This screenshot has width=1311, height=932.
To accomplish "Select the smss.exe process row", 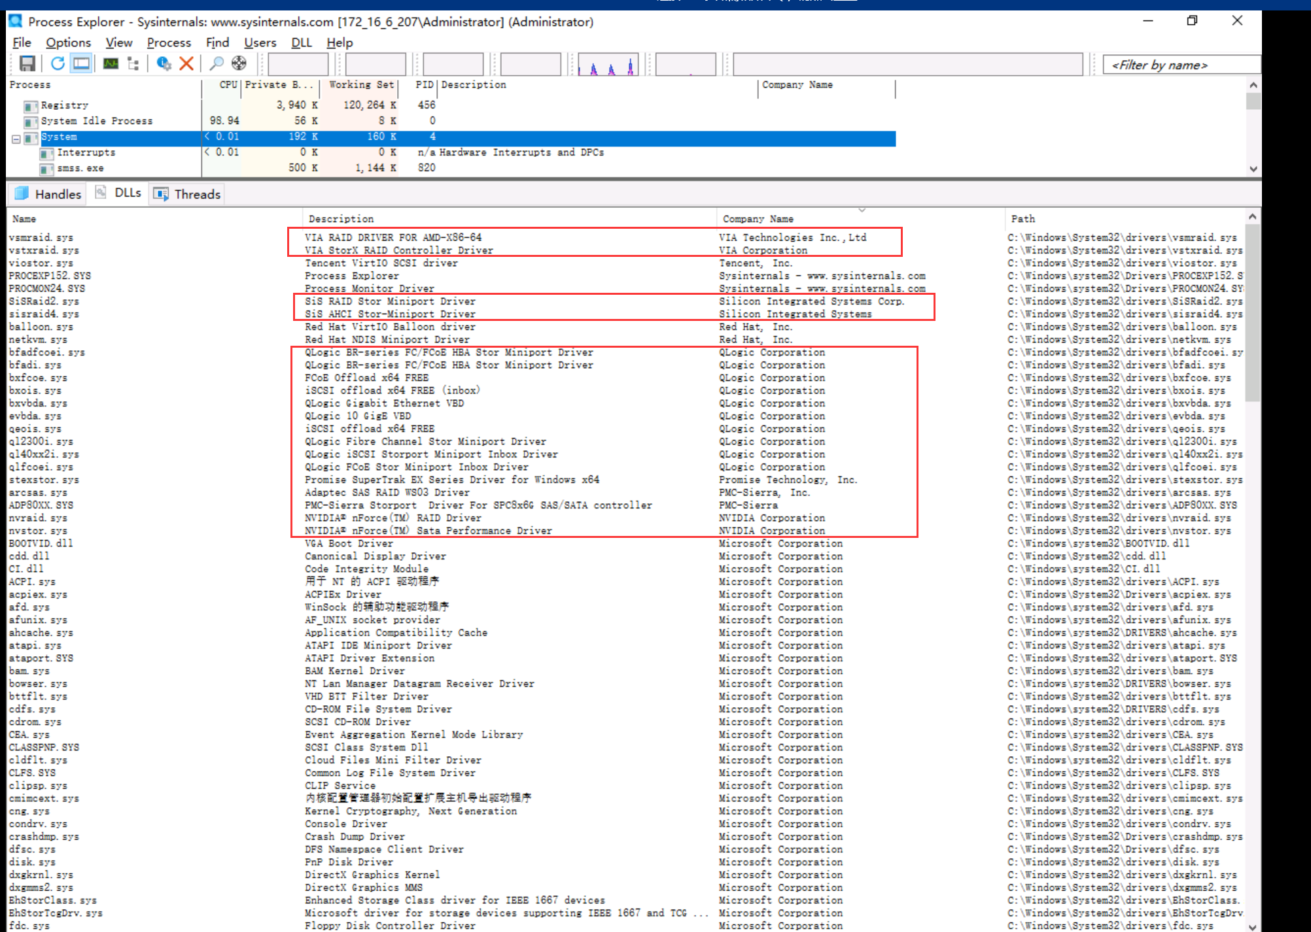I will coord(451,168).
